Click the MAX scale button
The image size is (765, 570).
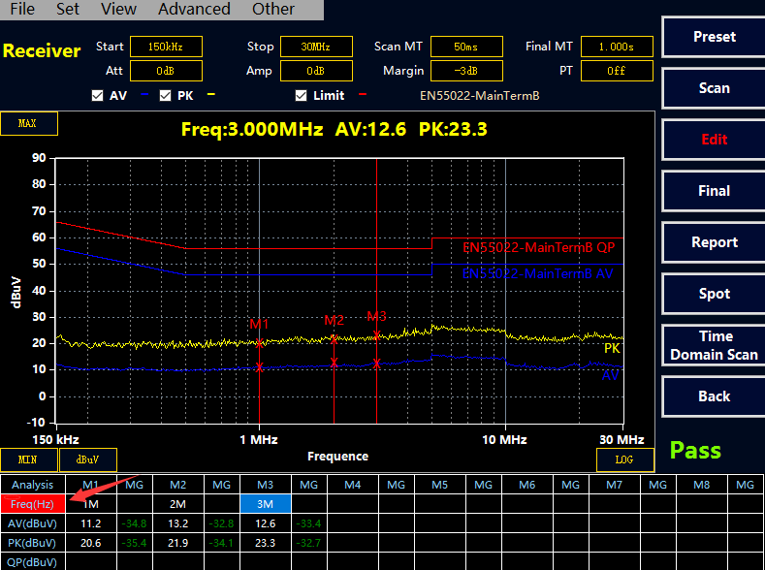tap(28, 124)
